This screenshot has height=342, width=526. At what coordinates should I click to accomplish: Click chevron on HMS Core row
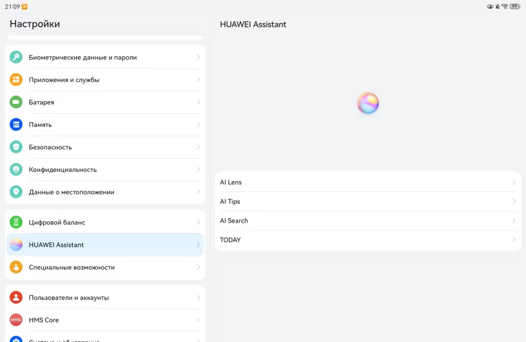click(x=199, y=320)
